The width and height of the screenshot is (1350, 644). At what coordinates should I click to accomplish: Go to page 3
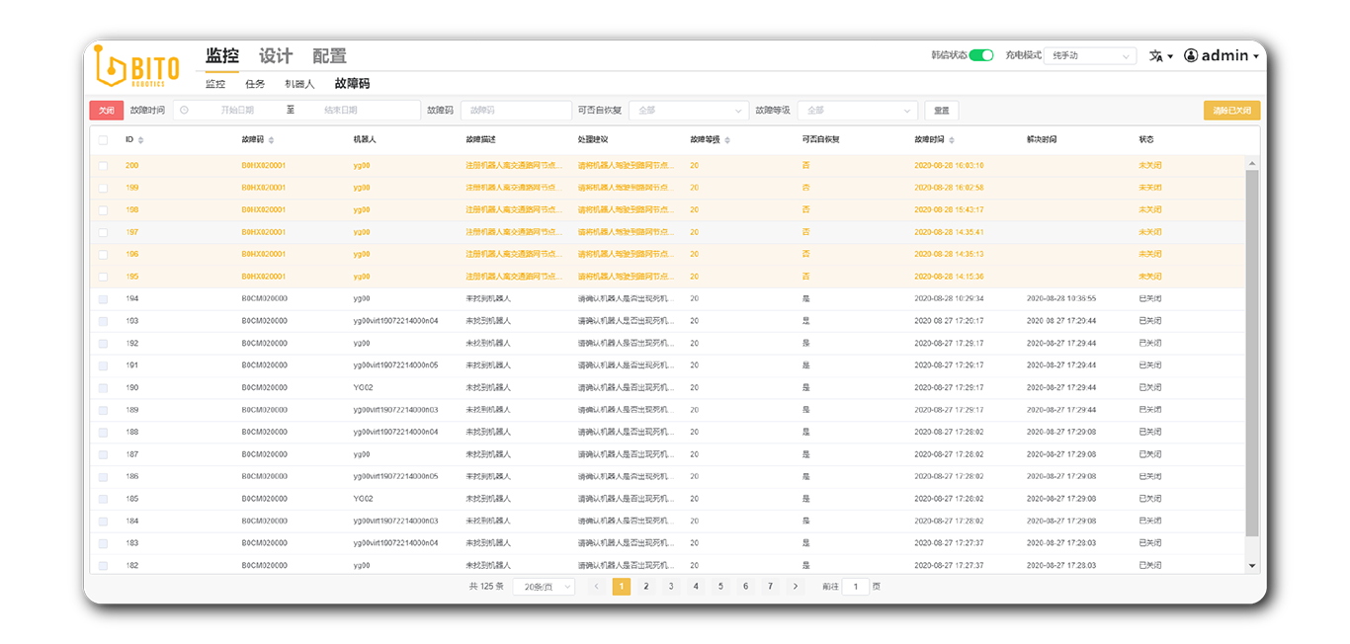tap(671, 587)
